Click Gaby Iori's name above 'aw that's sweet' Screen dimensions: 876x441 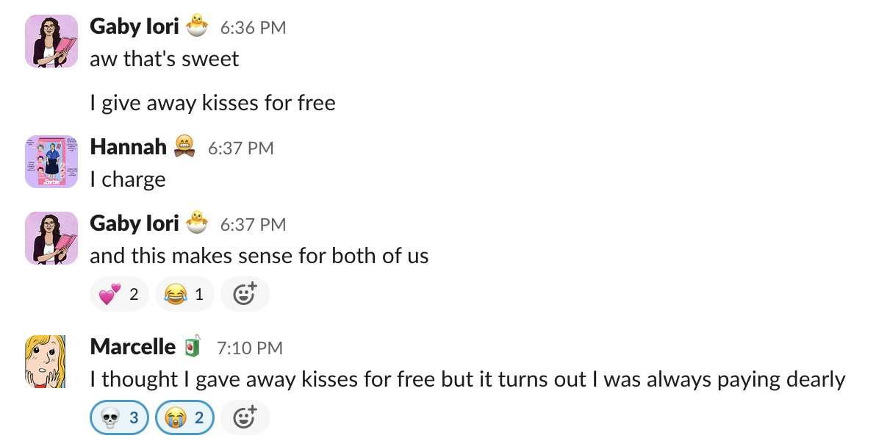tap(134, 26)
